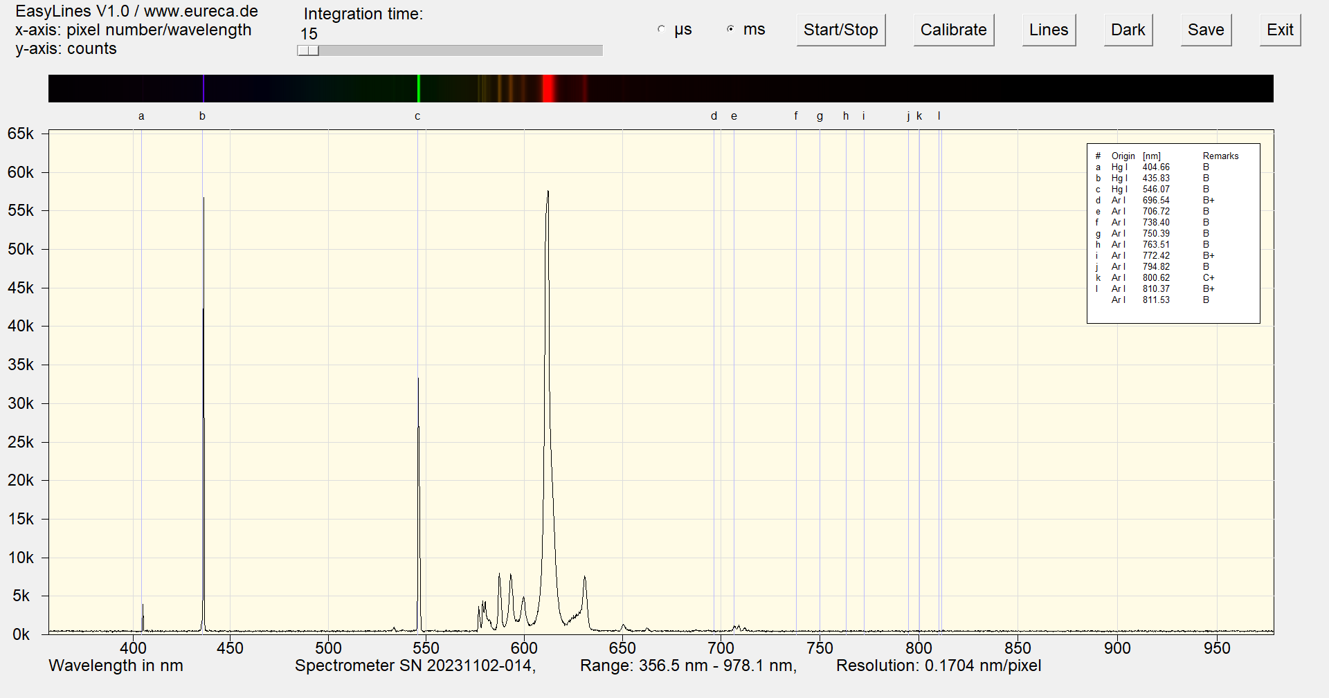Screen dimensions: 1329x698
Task: Select the µs time unit radio button
Action: tap(662, 30)
